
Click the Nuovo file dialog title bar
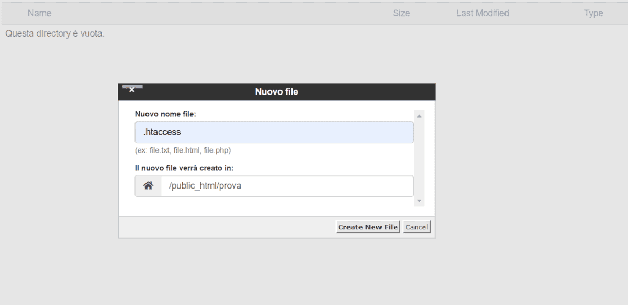(276, 92)
